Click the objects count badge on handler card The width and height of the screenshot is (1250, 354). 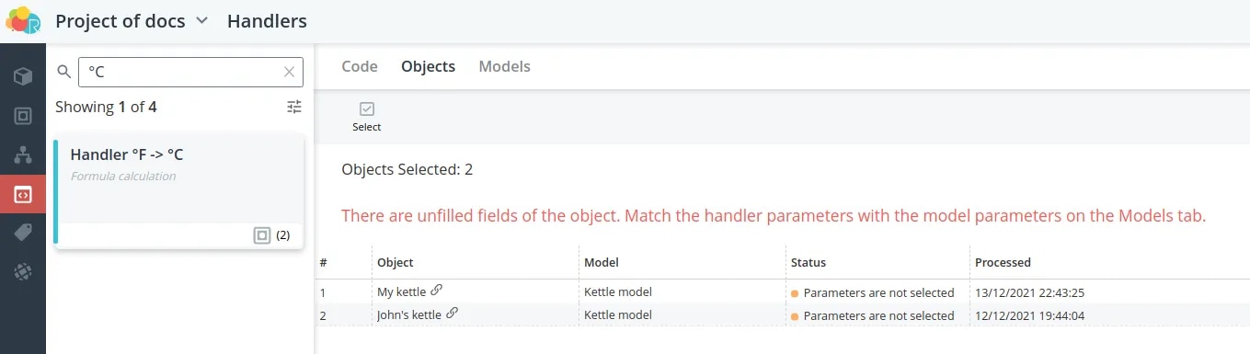click(x=272, y=235)
